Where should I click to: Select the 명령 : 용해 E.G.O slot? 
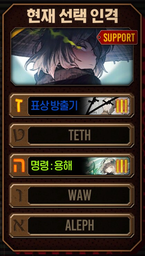pyautogui.click(x=72, y=165)
